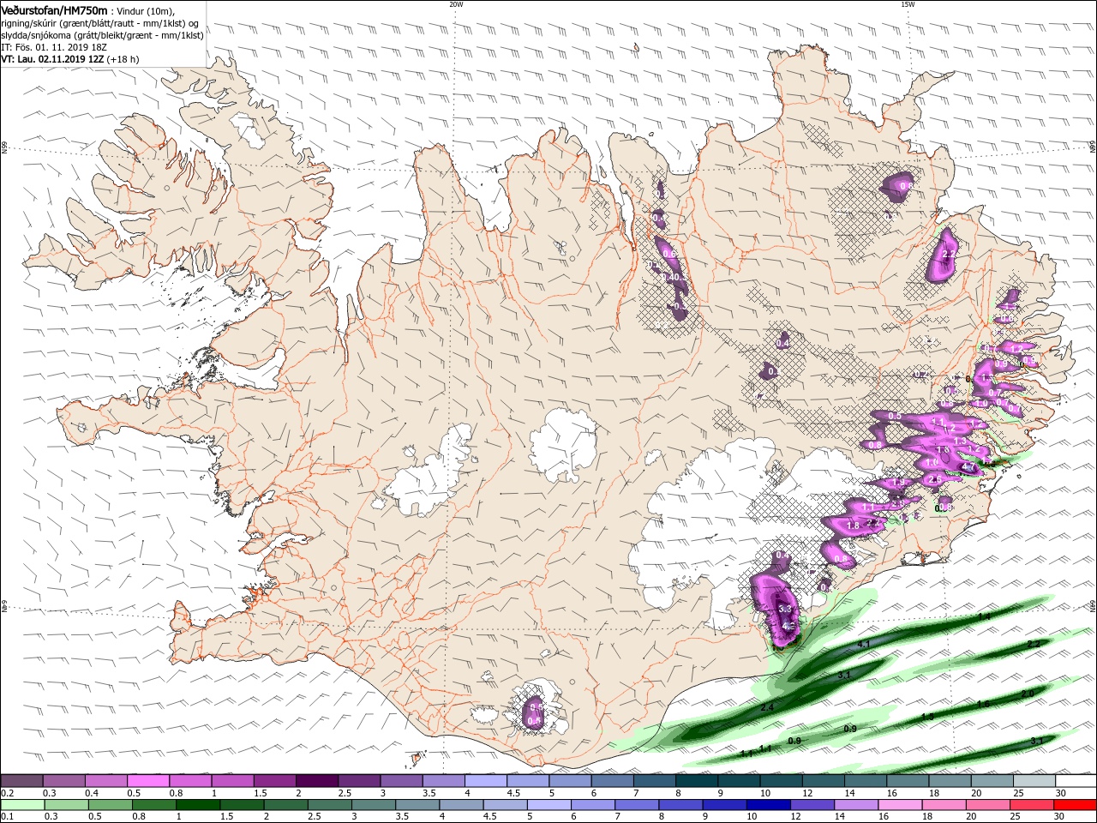Pick the bright pink 0.5–0.8 snow swatch

coord(149,781)
